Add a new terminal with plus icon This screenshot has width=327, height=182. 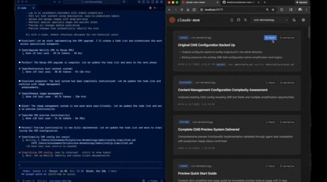(x=155, y=8)
